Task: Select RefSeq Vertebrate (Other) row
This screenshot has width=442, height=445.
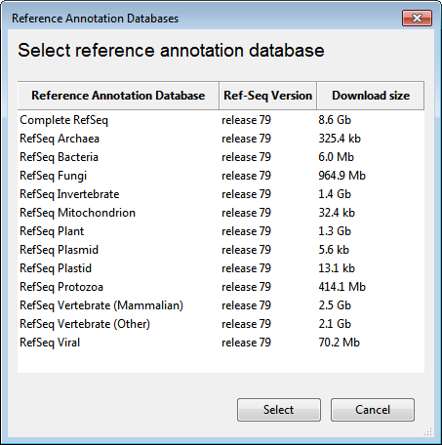Action: (x=221, y=324)
